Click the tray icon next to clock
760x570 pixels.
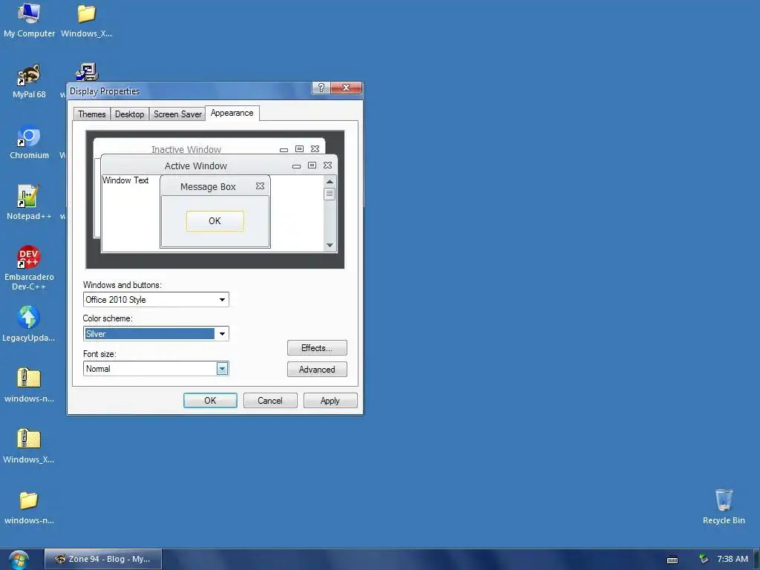tap(704, 559)
